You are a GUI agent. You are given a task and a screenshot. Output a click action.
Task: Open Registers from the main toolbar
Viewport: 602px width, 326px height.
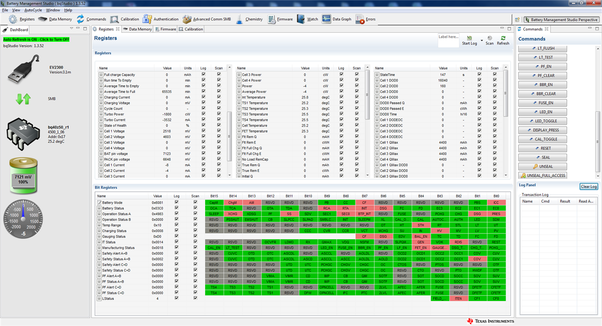pos(22,20)
